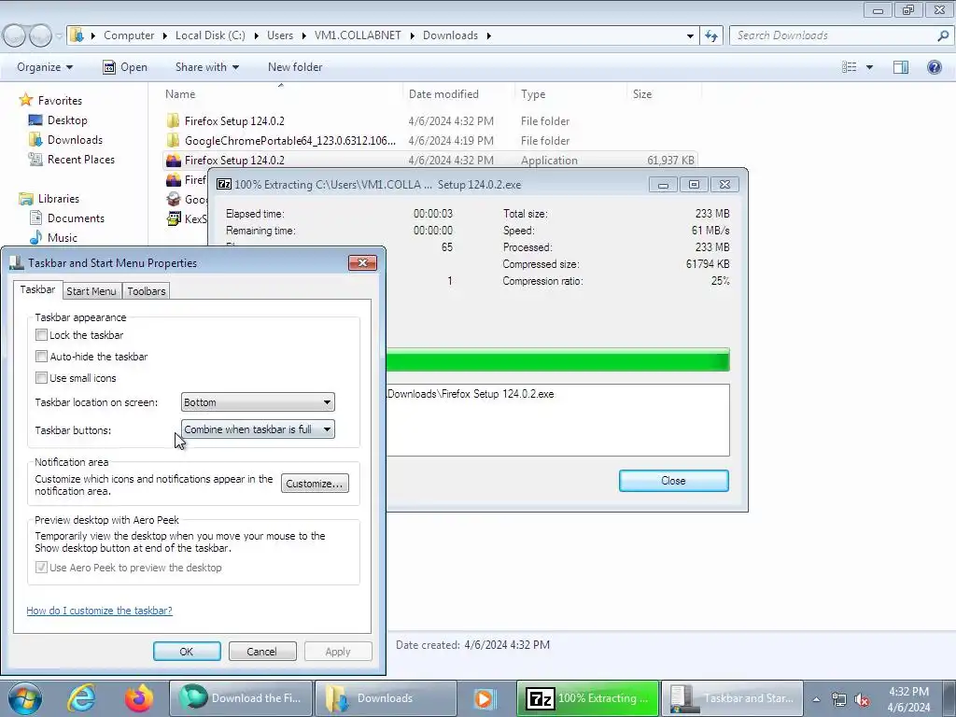Select the Firefox Setup 124.0.2 application file
This screenshot has height=717, width=956.
[x=430, y=161]
